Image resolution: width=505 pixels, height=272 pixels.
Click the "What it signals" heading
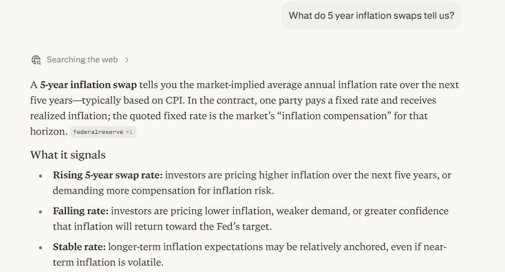(68, 155)
